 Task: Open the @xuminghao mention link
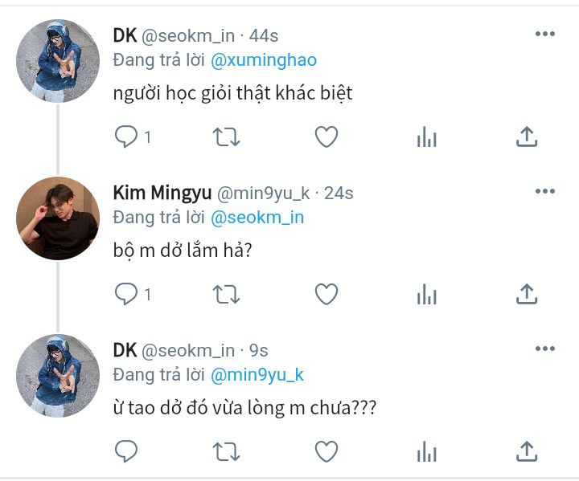tap(264, 60)
